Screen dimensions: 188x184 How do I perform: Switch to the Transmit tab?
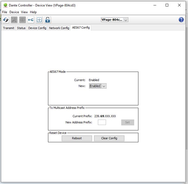click(x=9, y=28)
